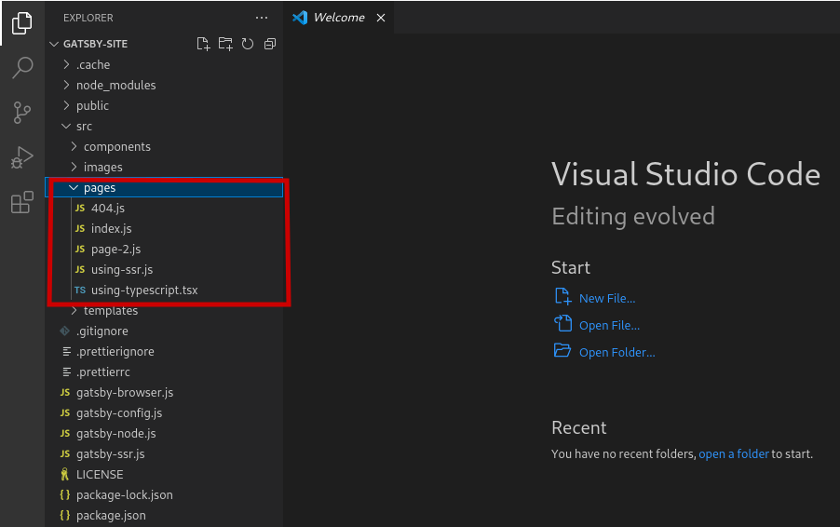Open the Extensions view
The image size is (840, 527).
(x=22, y=202)
